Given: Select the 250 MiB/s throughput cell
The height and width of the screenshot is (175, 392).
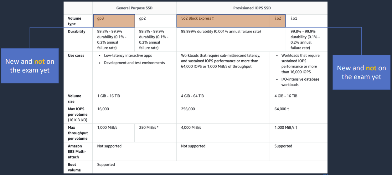Looking at the screenshot, I should 149,127.
